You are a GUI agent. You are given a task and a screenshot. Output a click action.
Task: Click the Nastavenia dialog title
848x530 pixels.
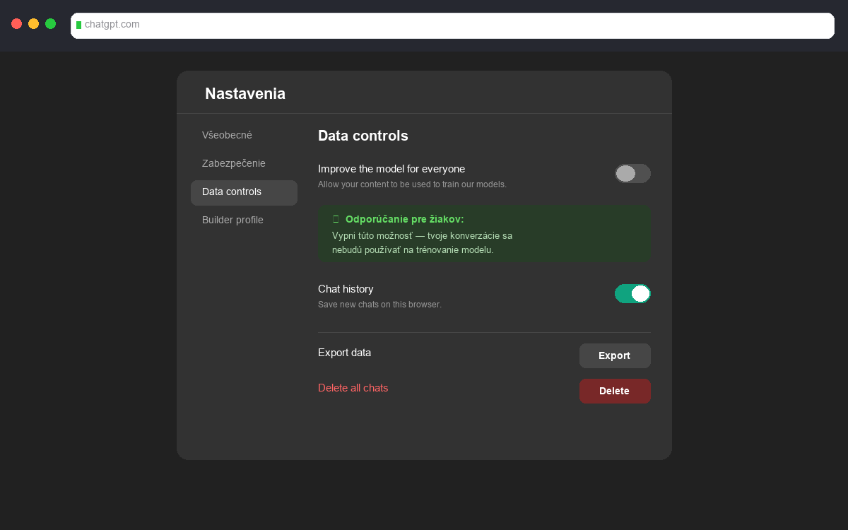pos(245,93)
